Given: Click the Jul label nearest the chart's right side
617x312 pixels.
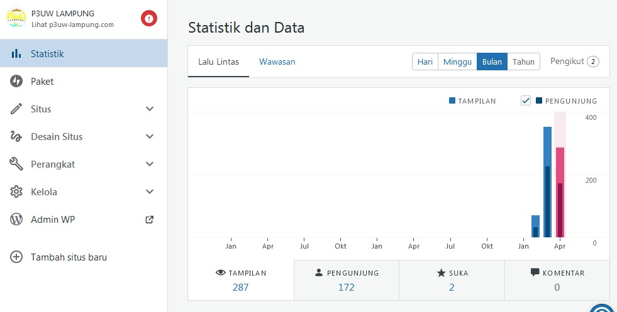Looking at the screenshot, I should 450,246.
